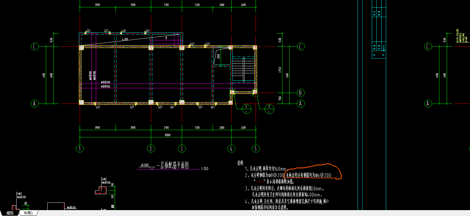Click the 说明: notes heading
The height and width of the screenshot is (216, 470).
pos(241,163)
